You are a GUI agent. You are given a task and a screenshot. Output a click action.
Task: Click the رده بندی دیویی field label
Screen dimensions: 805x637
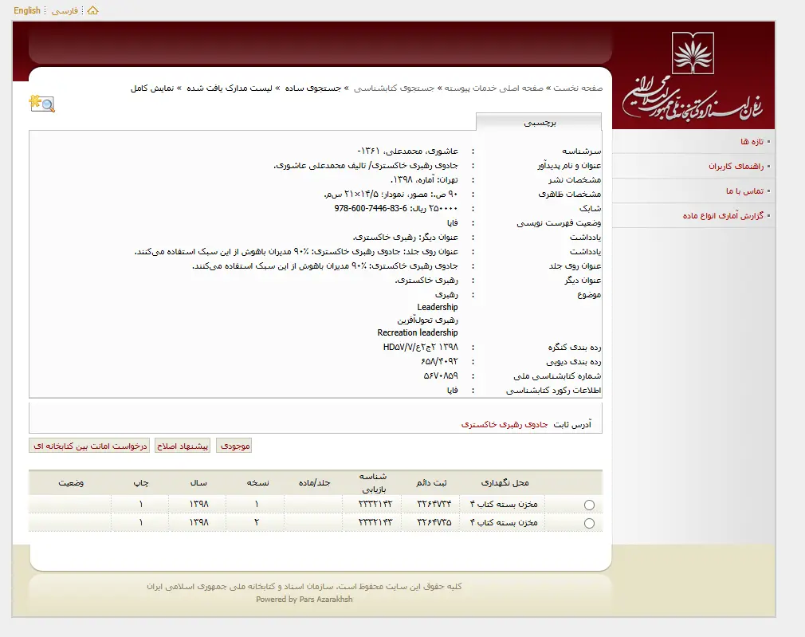pyautogui.click(x=573, y=361)
